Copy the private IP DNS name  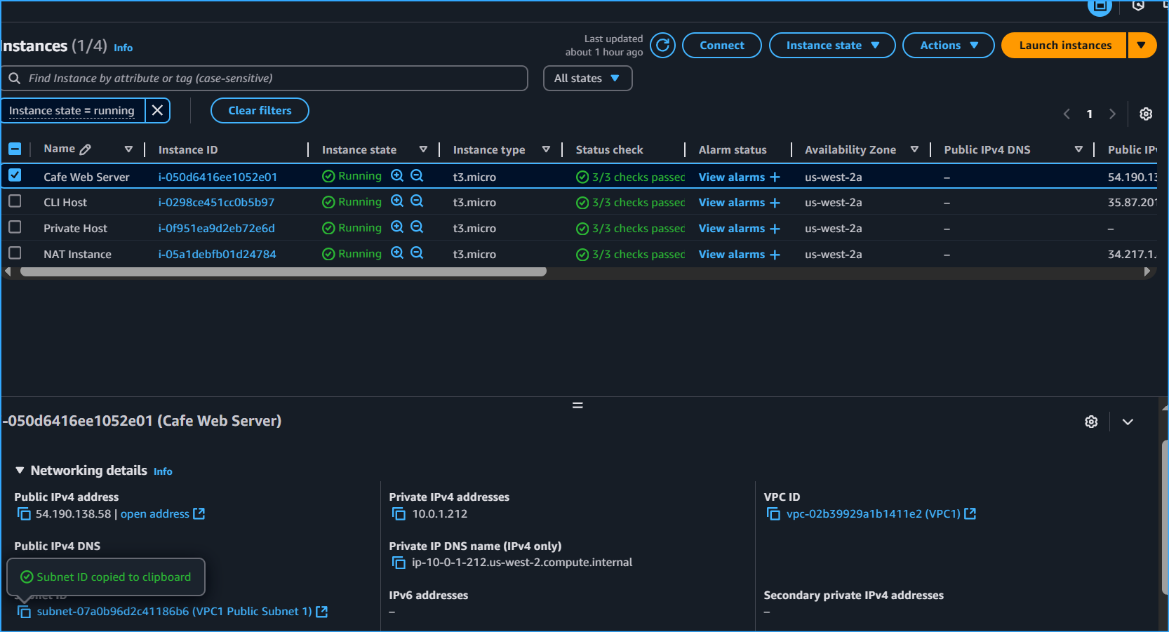pyautogui.click(x=399, y=563)
